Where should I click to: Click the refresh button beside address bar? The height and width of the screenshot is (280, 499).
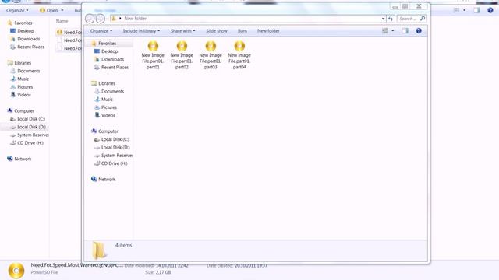tap(391, 19)
